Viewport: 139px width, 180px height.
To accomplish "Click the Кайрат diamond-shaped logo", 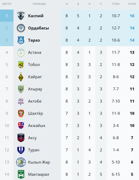I will pos(21,77).
